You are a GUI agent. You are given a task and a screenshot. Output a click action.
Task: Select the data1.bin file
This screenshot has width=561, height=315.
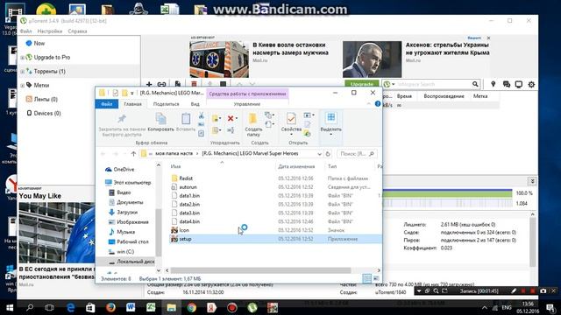click(189, 196)
